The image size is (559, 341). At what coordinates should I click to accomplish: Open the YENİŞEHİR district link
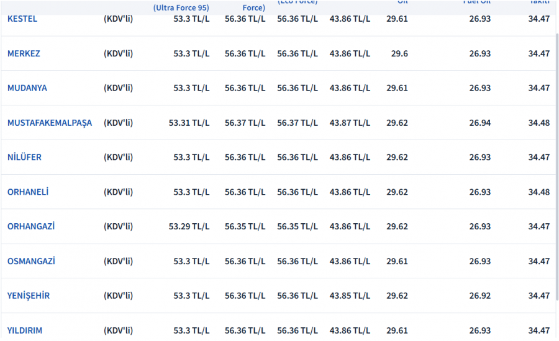tap(29, 296)
